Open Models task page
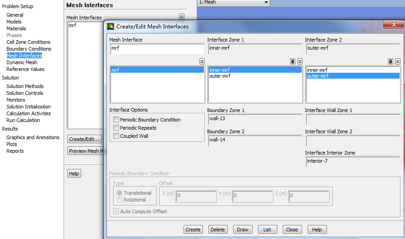The width and height of the screenshot is (405, 239). pyautogui.click(x=14, y=22)
